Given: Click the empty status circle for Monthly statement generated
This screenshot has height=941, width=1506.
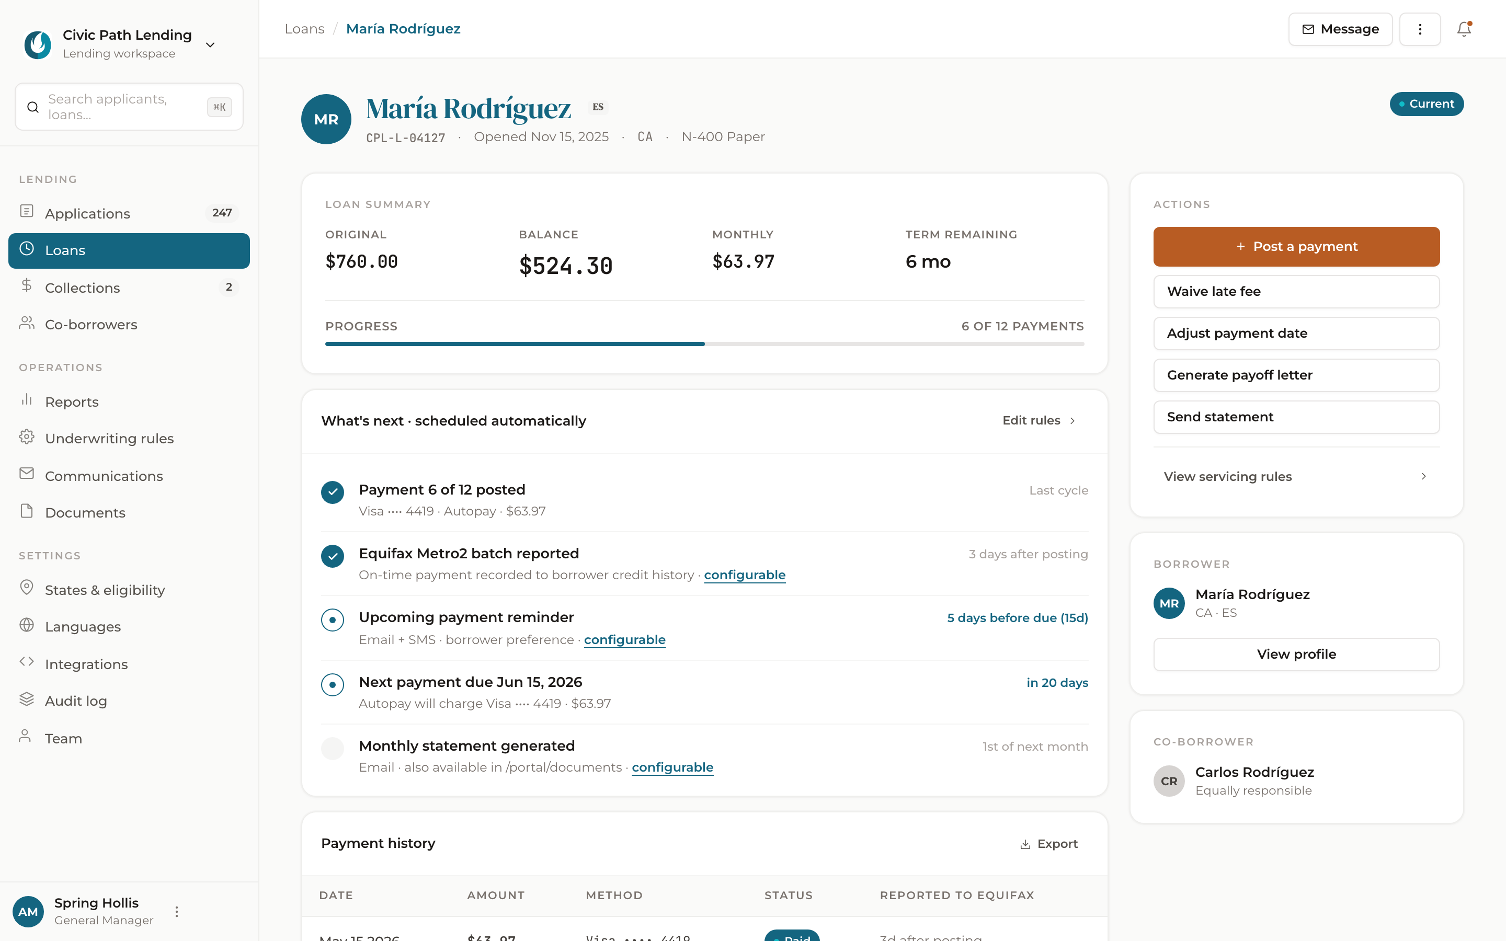Looking at the screenshot, I should [333, 748].
